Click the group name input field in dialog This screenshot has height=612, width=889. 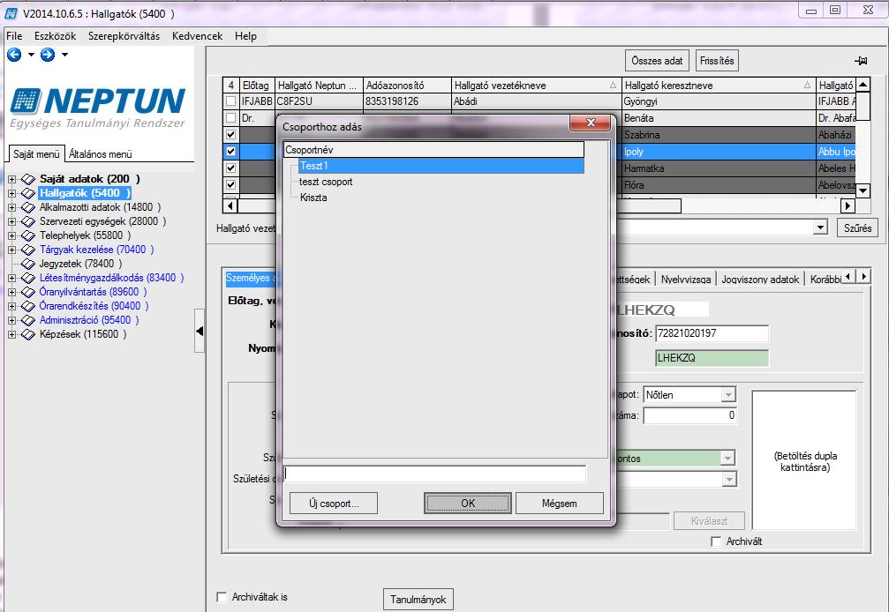(434, 474)
